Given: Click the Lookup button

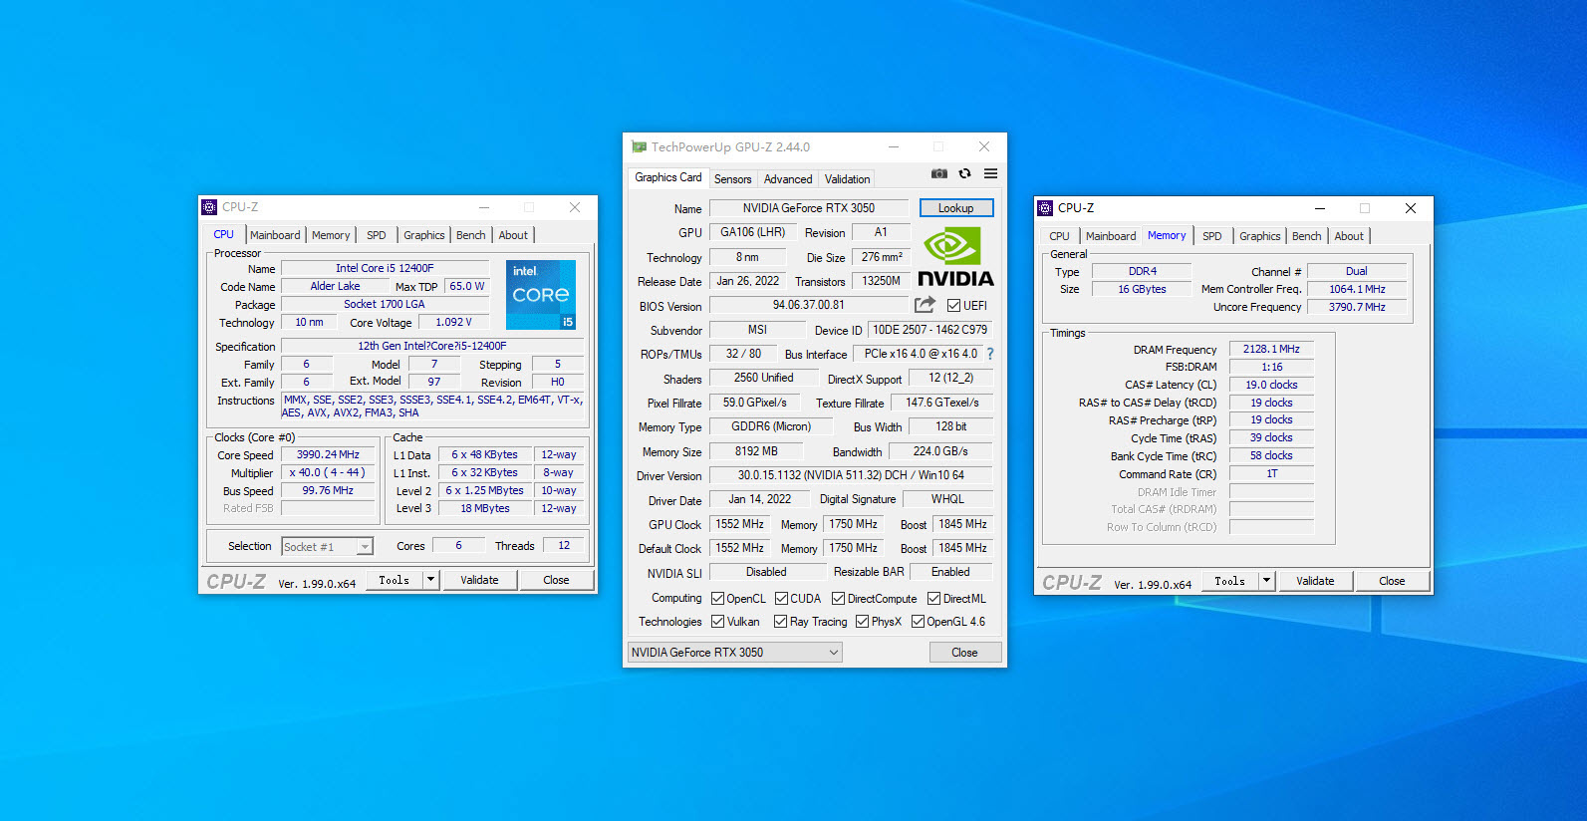Looking at the screenshot, I should [955, 208].
